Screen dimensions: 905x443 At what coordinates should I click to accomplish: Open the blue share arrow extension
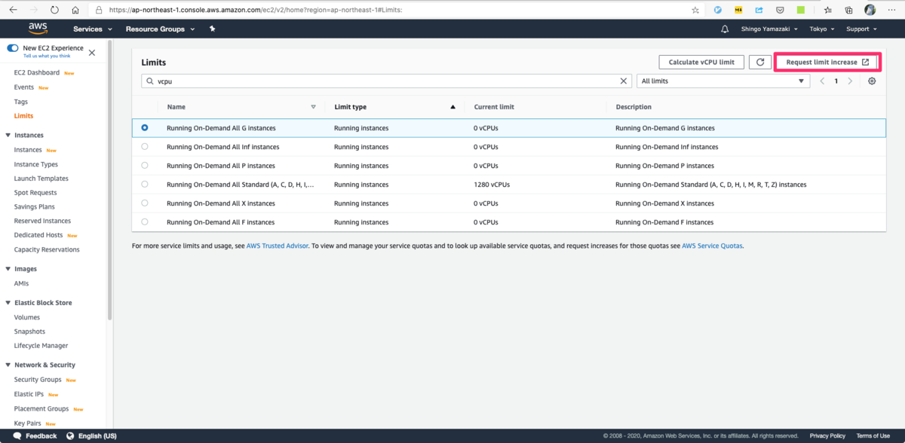point(759,10)
